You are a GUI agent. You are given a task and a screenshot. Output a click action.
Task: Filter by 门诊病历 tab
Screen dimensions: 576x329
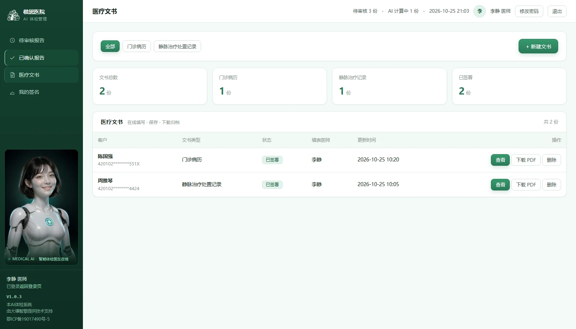click(x=137, y=47)
